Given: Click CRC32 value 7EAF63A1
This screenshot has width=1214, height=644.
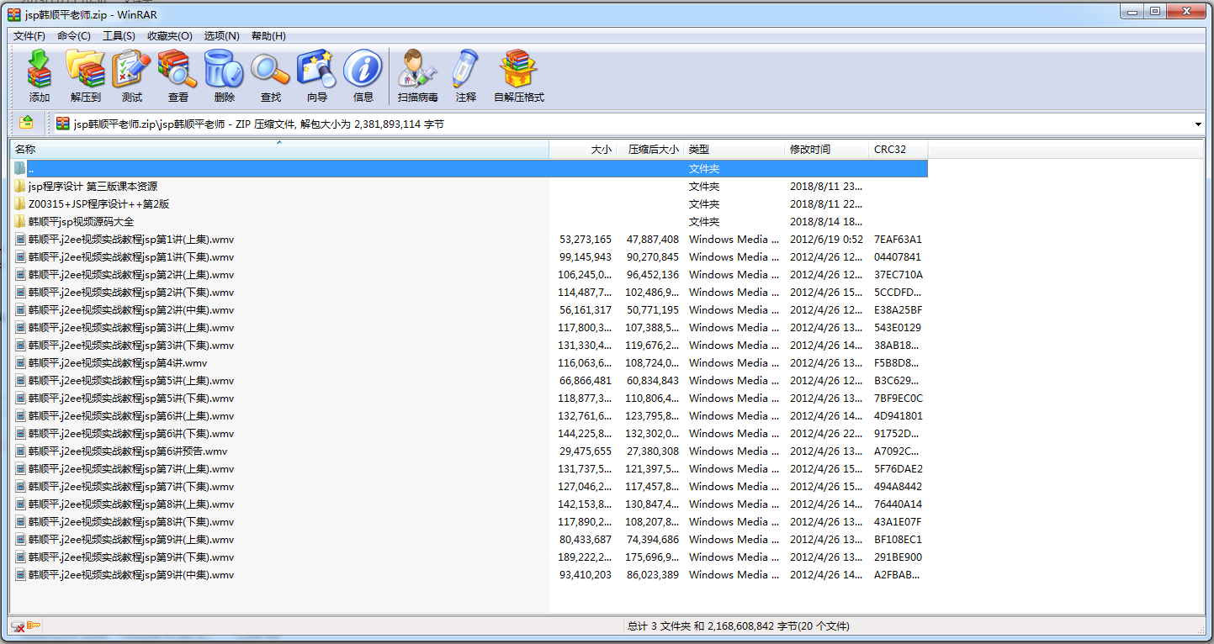Looking at the screenshot, I should point(899,239).
